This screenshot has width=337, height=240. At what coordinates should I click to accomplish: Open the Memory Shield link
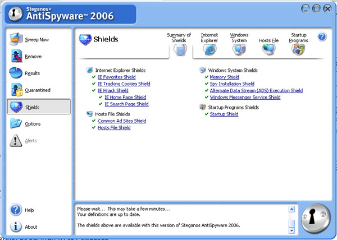pos(224,77)
